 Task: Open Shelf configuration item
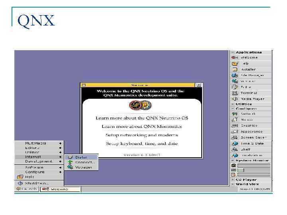pos(250,149)
